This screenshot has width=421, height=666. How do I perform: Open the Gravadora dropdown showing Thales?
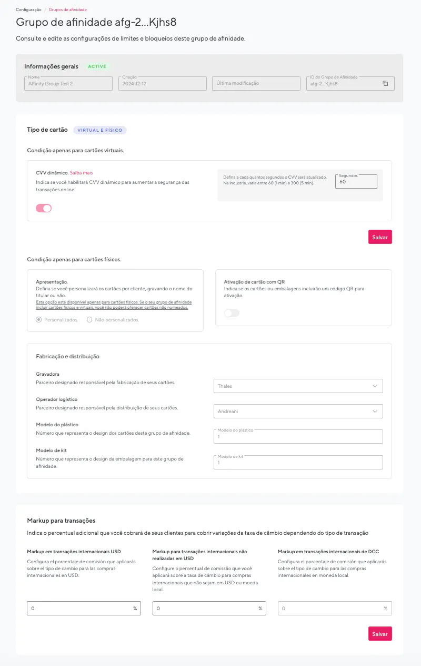point(298,386)
